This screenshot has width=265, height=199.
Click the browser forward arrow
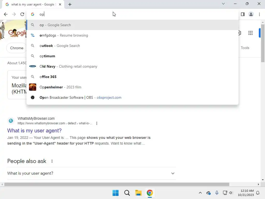14,14
